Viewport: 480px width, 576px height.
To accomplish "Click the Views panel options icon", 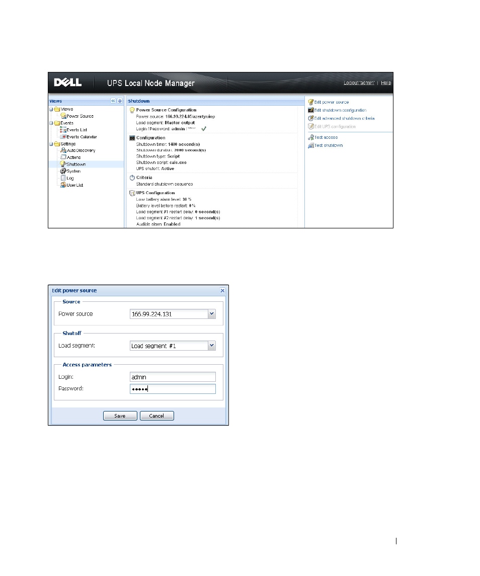I will coord(120,101).
